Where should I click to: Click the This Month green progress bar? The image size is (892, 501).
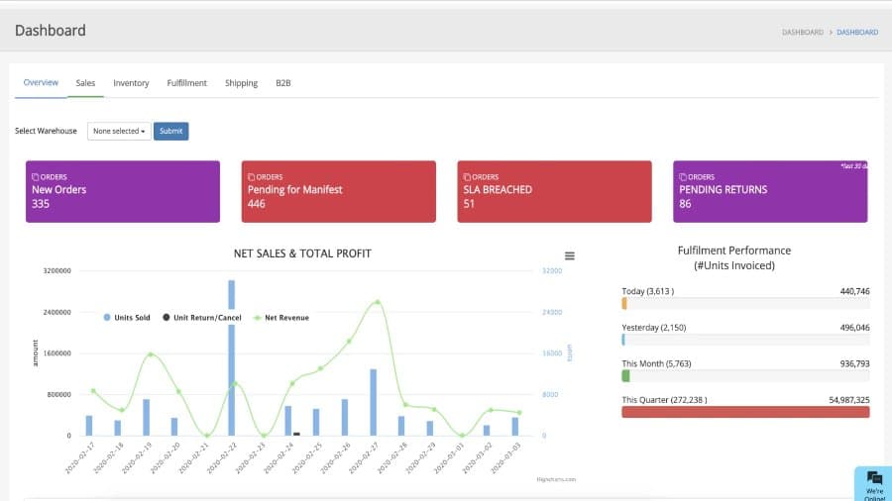625,376
